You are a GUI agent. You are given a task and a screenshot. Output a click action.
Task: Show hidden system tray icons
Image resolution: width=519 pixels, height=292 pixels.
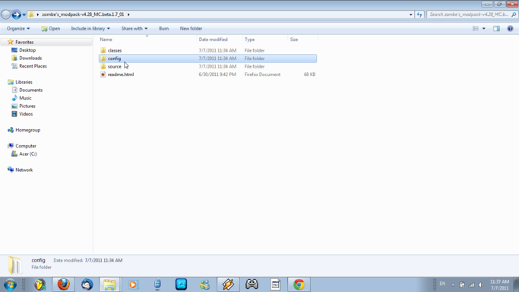[x=453, y=284]
